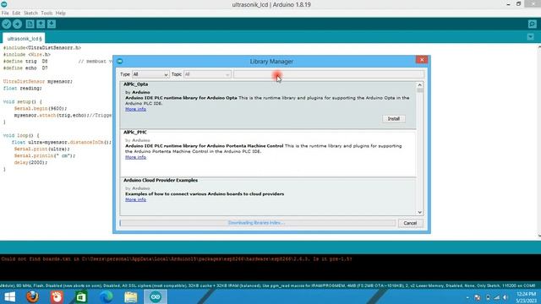
Task: Expand the Topic dropdown in Library Manager
Action: click(207, 74)
